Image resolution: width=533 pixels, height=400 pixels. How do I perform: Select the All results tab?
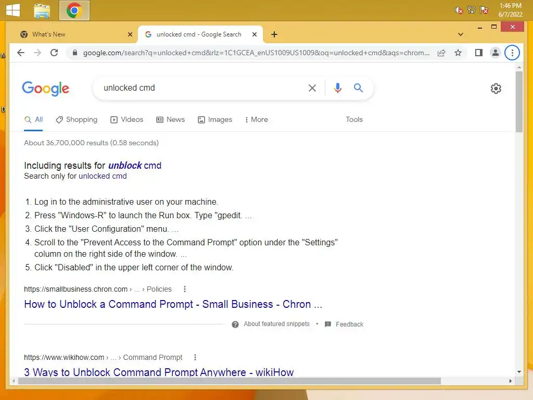(x=33, y=120)
